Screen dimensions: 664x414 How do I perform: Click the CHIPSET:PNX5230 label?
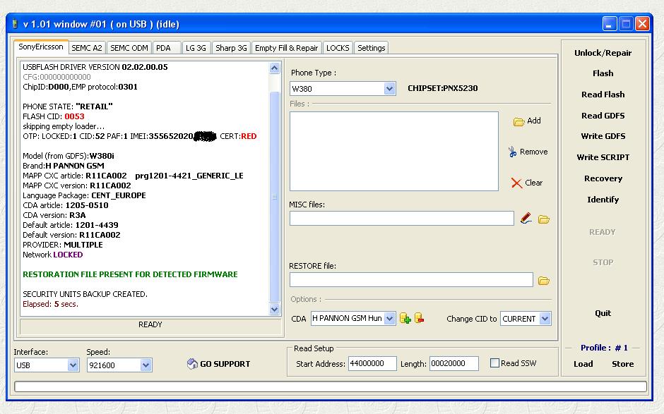click(442, 88)
